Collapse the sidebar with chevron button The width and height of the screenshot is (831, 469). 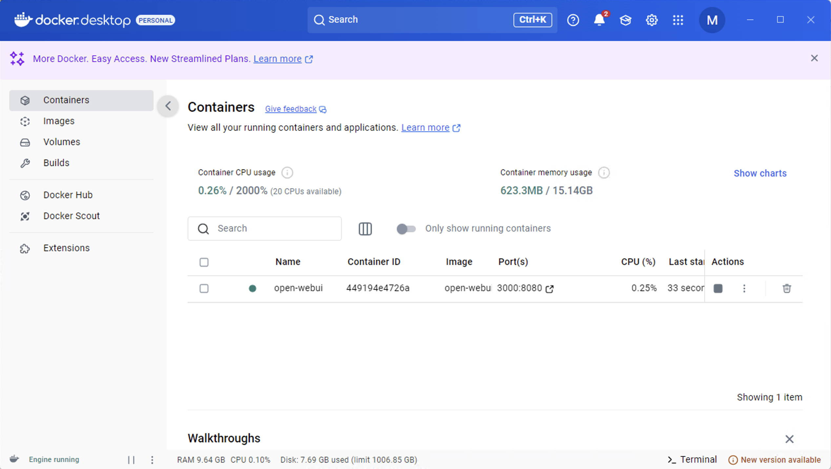168,106
